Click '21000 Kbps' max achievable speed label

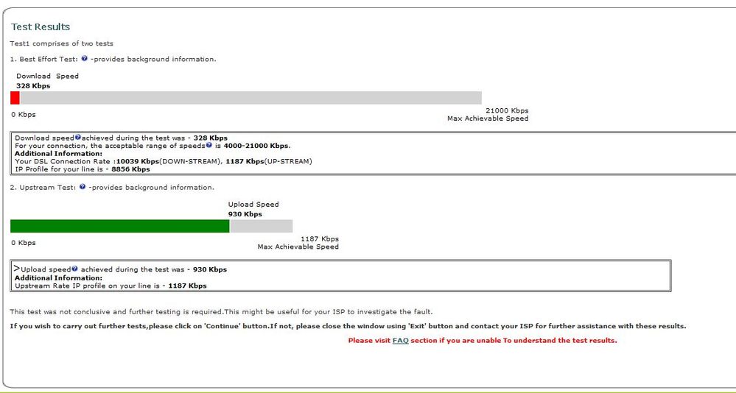click(507, 110)
